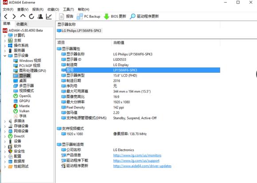Select 图形处理器(GPU) in the tree
Viewport: 257px width, 183px height.
pos(30,71)
